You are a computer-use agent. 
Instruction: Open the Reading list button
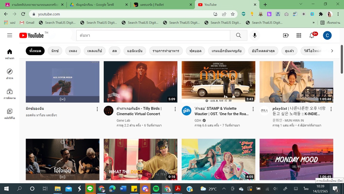coord(330,23)
